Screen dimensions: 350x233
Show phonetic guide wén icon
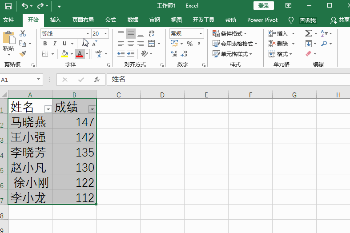click(x=99, y=54)
